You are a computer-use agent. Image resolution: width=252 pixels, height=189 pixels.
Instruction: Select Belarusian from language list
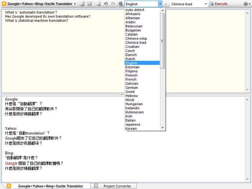click(142, 26)
